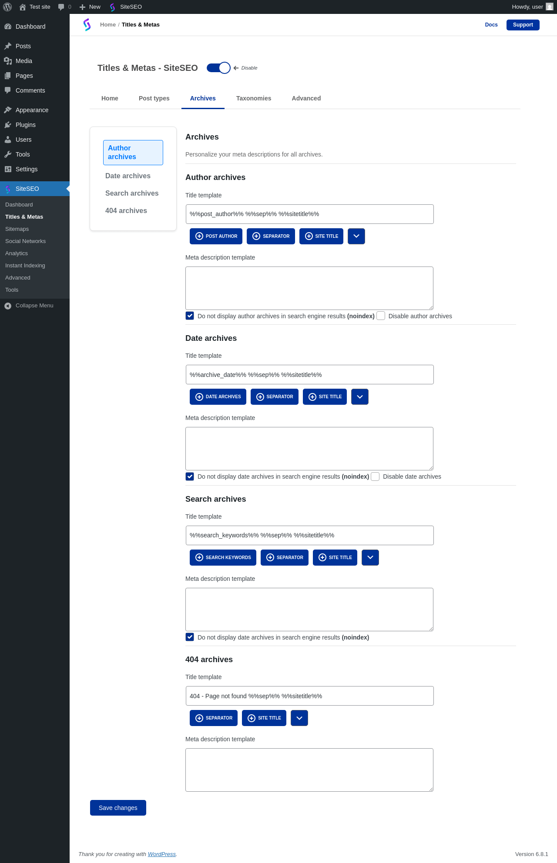557x863 pixels.
Task: Insert Post Author tag in author title
Action: [x=216, y=236]
